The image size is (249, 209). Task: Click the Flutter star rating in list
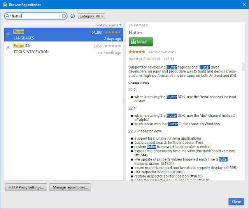(x=113, y=32)
